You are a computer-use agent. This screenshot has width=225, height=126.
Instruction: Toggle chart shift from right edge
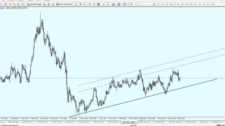tap(108, 5)
